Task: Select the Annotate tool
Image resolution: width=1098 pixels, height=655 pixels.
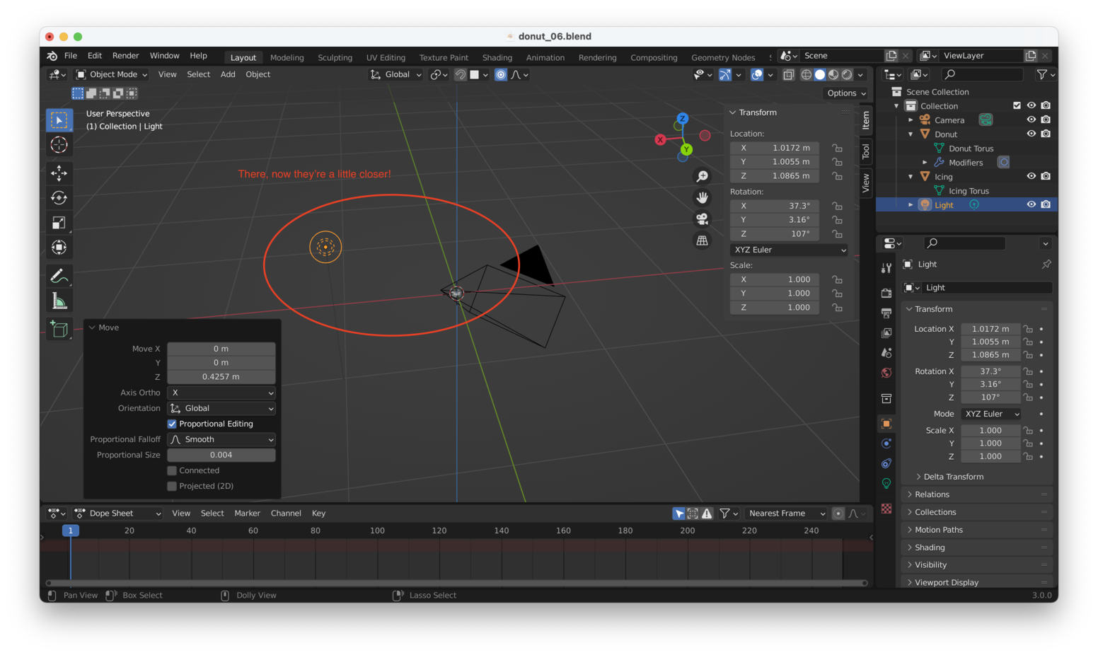Action: click(59, 275)
